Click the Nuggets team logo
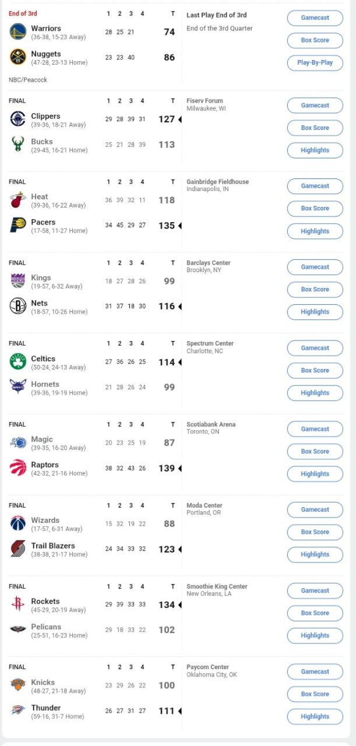The image size is (356, 746). click(x=18, y=58)
